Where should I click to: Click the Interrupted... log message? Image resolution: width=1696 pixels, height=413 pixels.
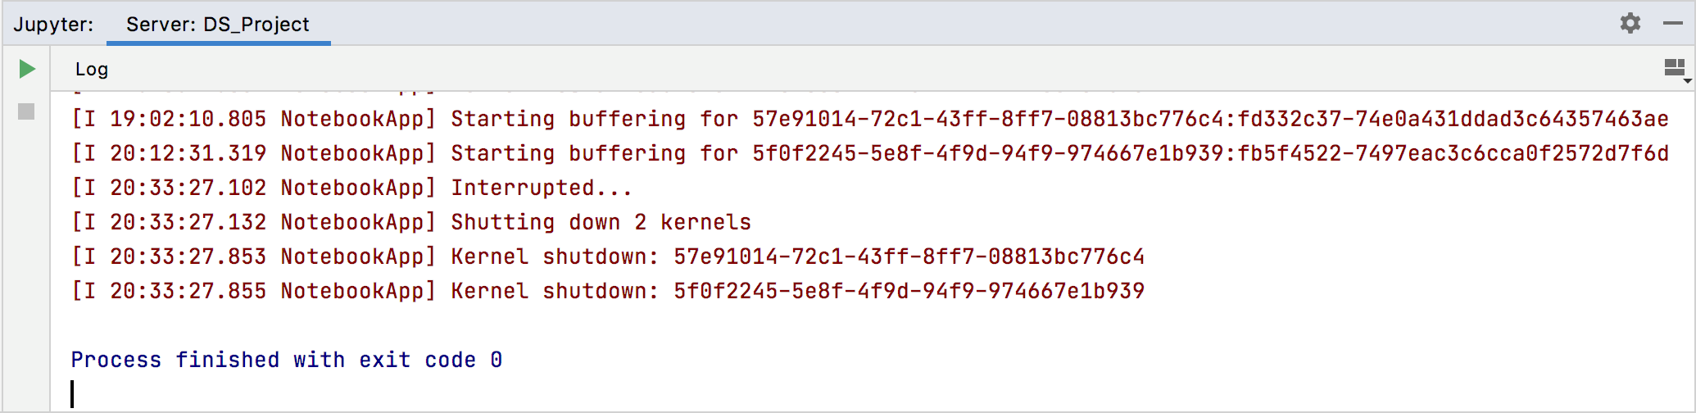coord(542,188)
